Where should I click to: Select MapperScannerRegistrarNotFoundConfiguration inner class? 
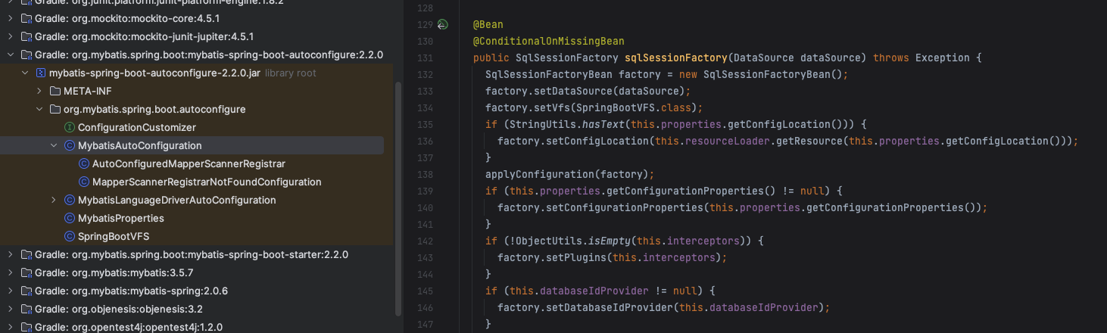[207, 182]
